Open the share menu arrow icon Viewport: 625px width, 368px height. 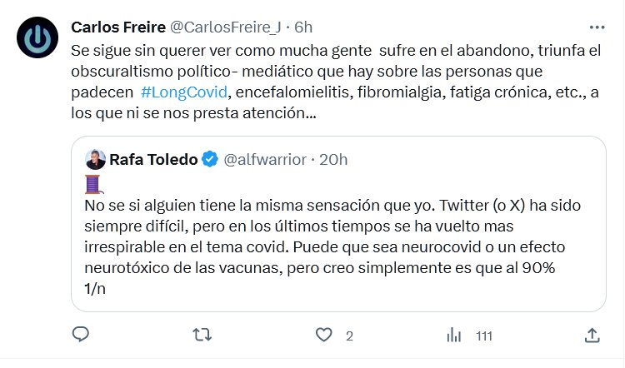point(592,335)
